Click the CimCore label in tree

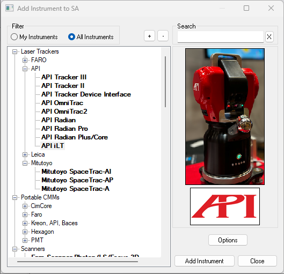point(41,206)
